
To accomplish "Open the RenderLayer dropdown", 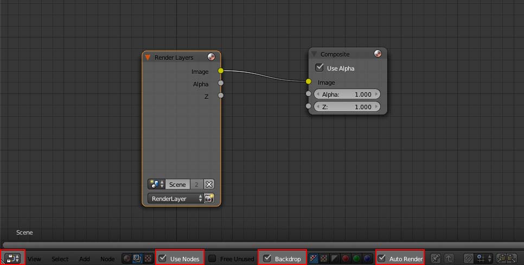I will tap(175, 198).
